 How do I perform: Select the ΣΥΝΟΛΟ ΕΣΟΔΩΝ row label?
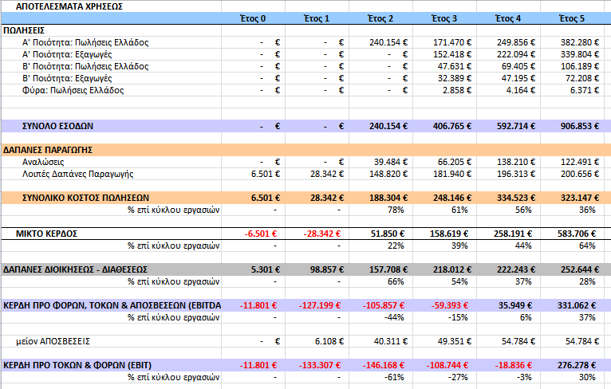(57, 126)
